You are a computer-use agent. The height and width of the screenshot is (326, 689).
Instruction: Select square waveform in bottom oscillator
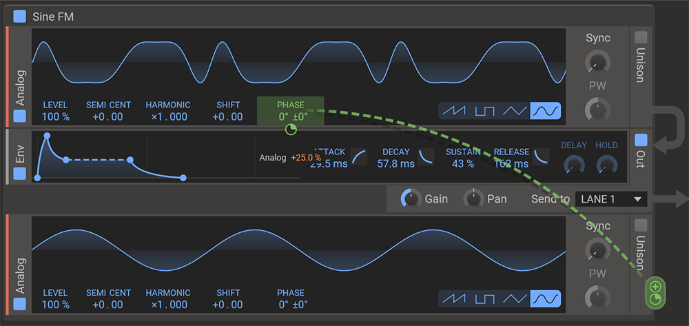(x=484, y=298)
